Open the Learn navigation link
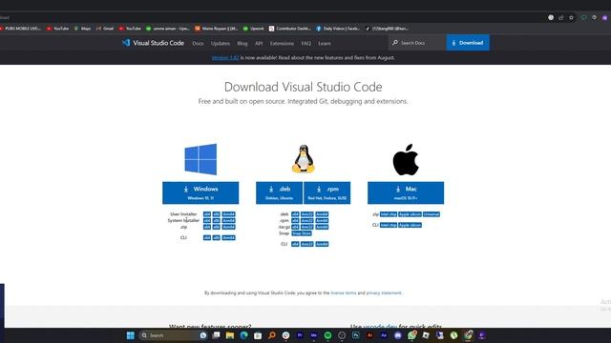Screen dimensions: 611x343 point(325,44)
